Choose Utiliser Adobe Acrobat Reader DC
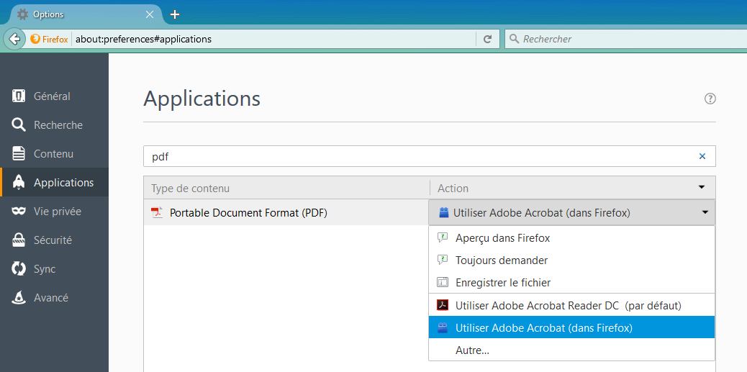This screenshot has width=747, height=372. coord(567,305)
